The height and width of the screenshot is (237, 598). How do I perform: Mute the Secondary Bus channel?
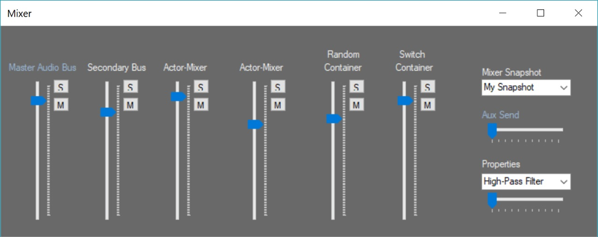pyautogui.click(x=131, y=104)
